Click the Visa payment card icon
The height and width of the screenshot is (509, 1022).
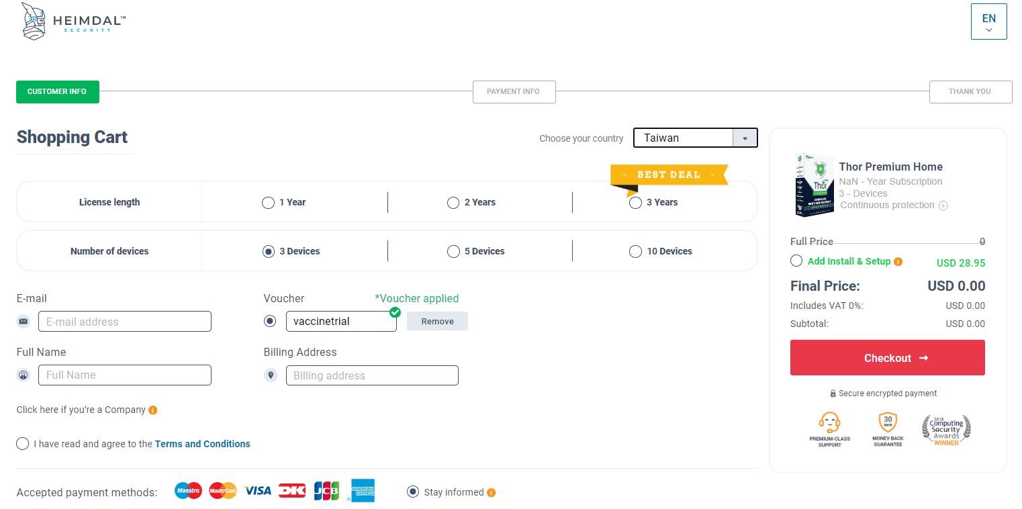click(258, 491)
